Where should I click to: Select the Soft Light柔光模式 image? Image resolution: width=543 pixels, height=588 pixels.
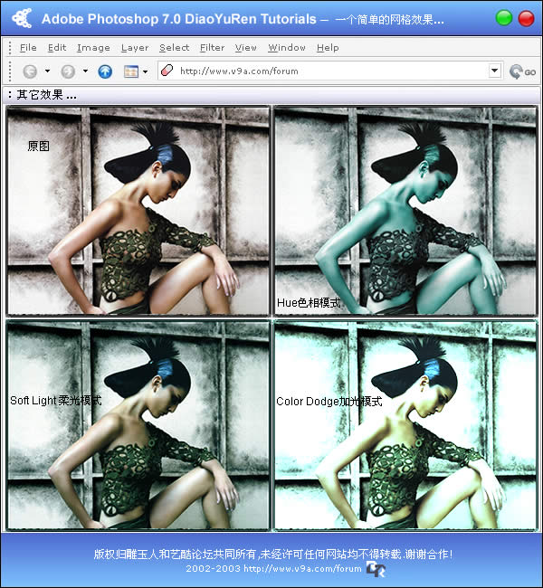(x=138, y=425)
